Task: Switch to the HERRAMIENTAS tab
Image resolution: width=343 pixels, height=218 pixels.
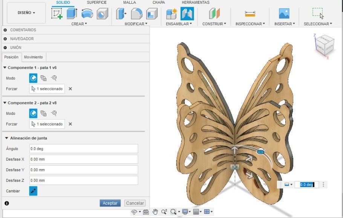Action: pos(196,2)
